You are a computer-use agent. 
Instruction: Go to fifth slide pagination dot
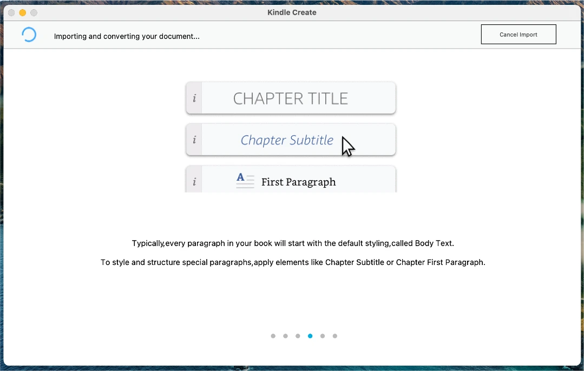pyautogui.click(x=323, y=336)
